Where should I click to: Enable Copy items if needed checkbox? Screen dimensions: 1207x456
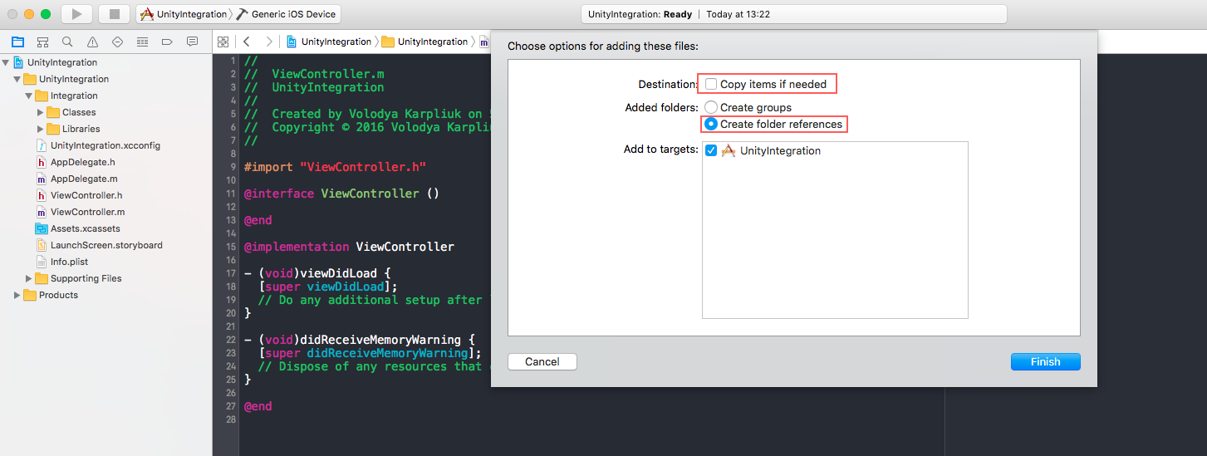pos(711,84)
